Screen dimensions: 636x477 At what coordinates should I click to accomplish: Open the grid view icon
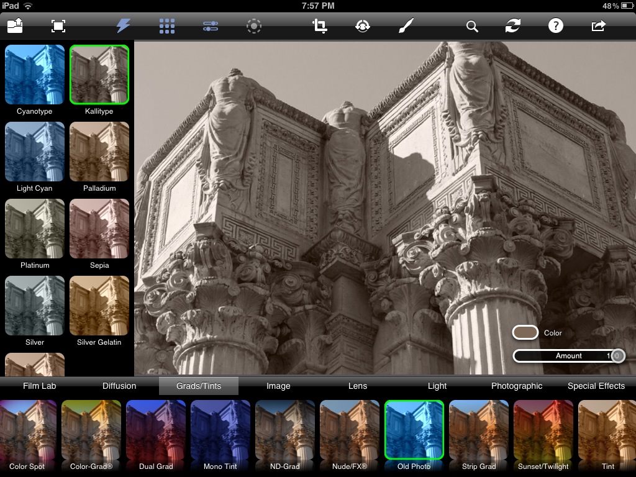(166, 25)
